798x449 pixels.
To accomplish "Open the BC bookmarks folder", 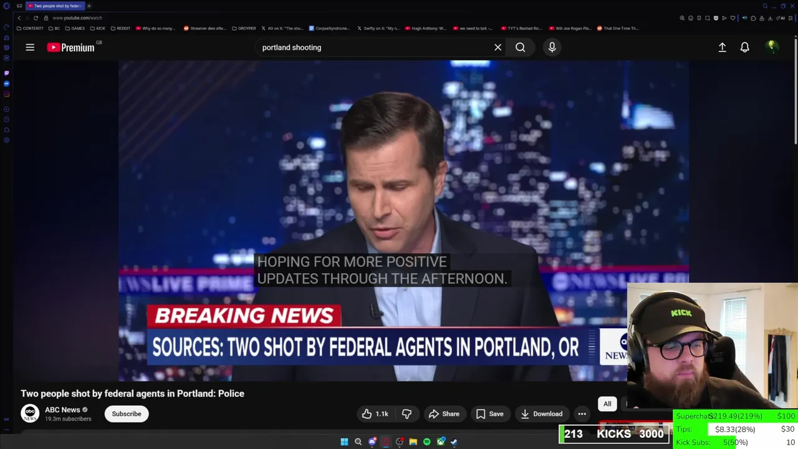I will click(54, 28).
